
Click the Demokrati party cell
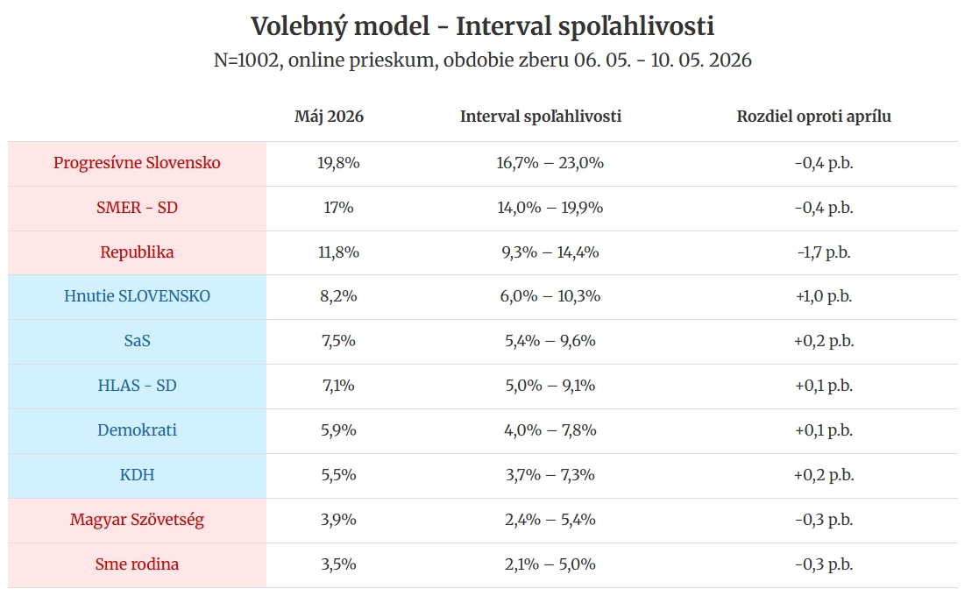pyautogui.click(x=137, y=430)
